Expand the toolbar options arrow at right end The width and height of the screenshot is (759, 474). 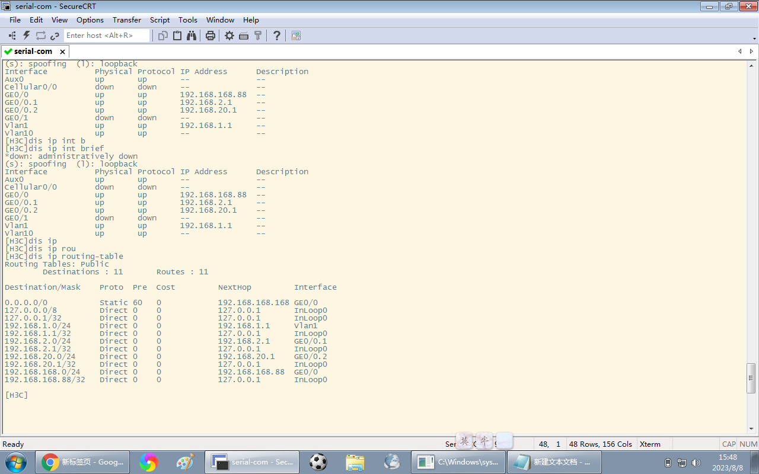pos(754,39)
